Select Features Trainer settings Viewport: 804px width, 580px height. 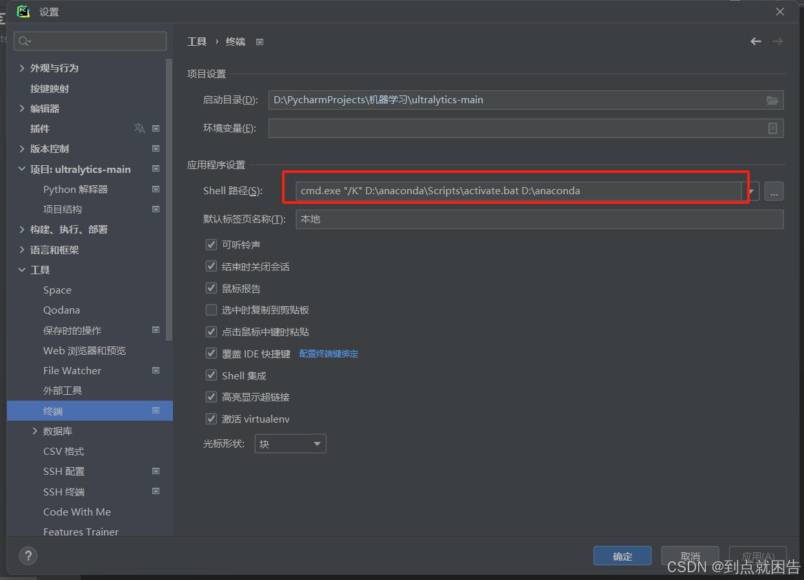pos(81,532)
